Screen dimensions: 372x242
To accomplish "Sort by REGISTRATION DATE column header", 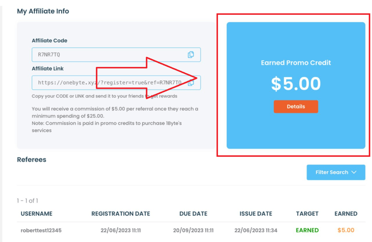I will [121, 213].
